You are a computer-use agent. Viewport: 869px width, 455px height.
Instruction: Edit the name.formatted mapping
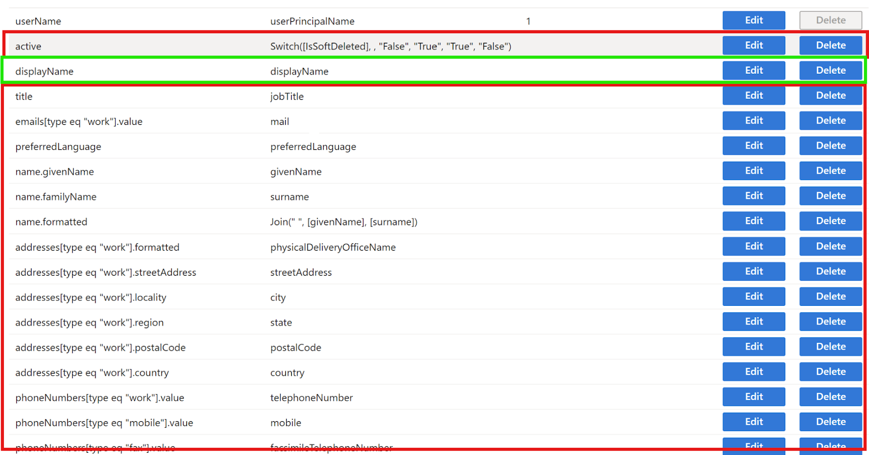click(754, 221)
